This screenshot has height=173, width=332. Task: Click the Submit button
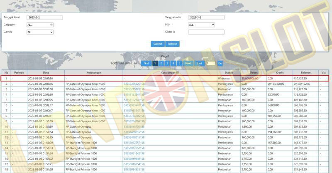coord(158,44)
